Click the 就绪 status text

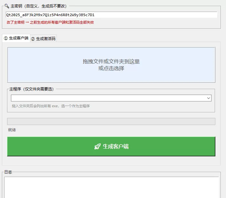point(12,130)
